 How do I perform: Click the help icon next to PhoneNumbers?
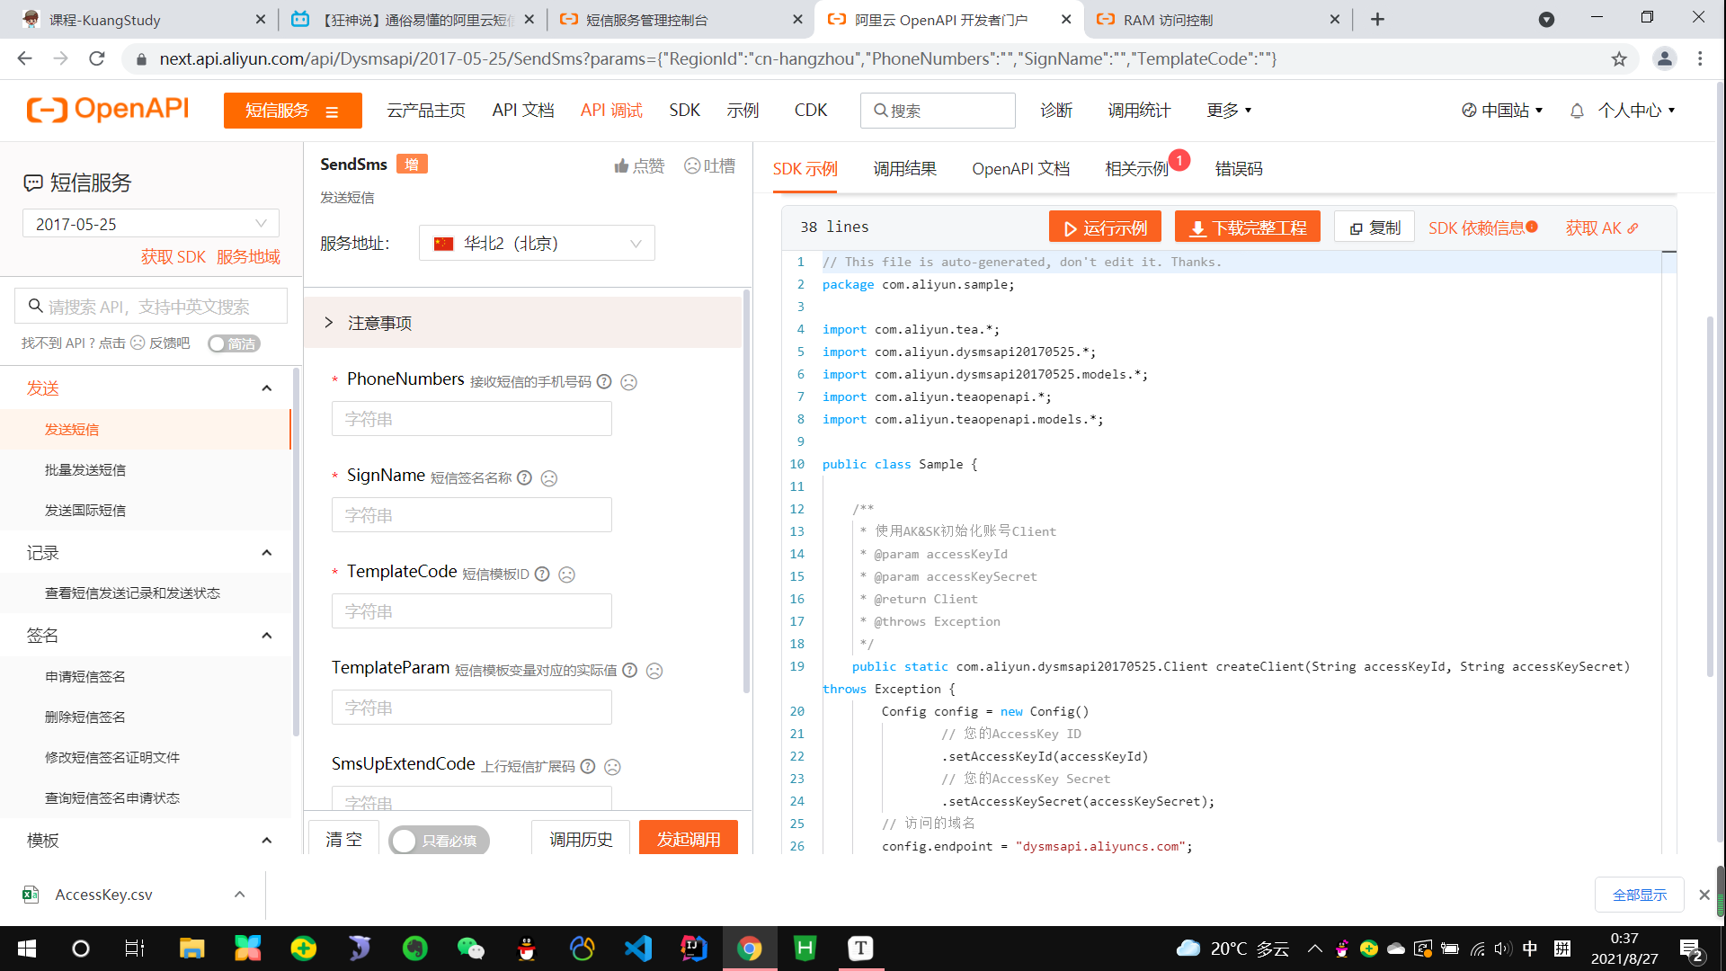(604, 381)
